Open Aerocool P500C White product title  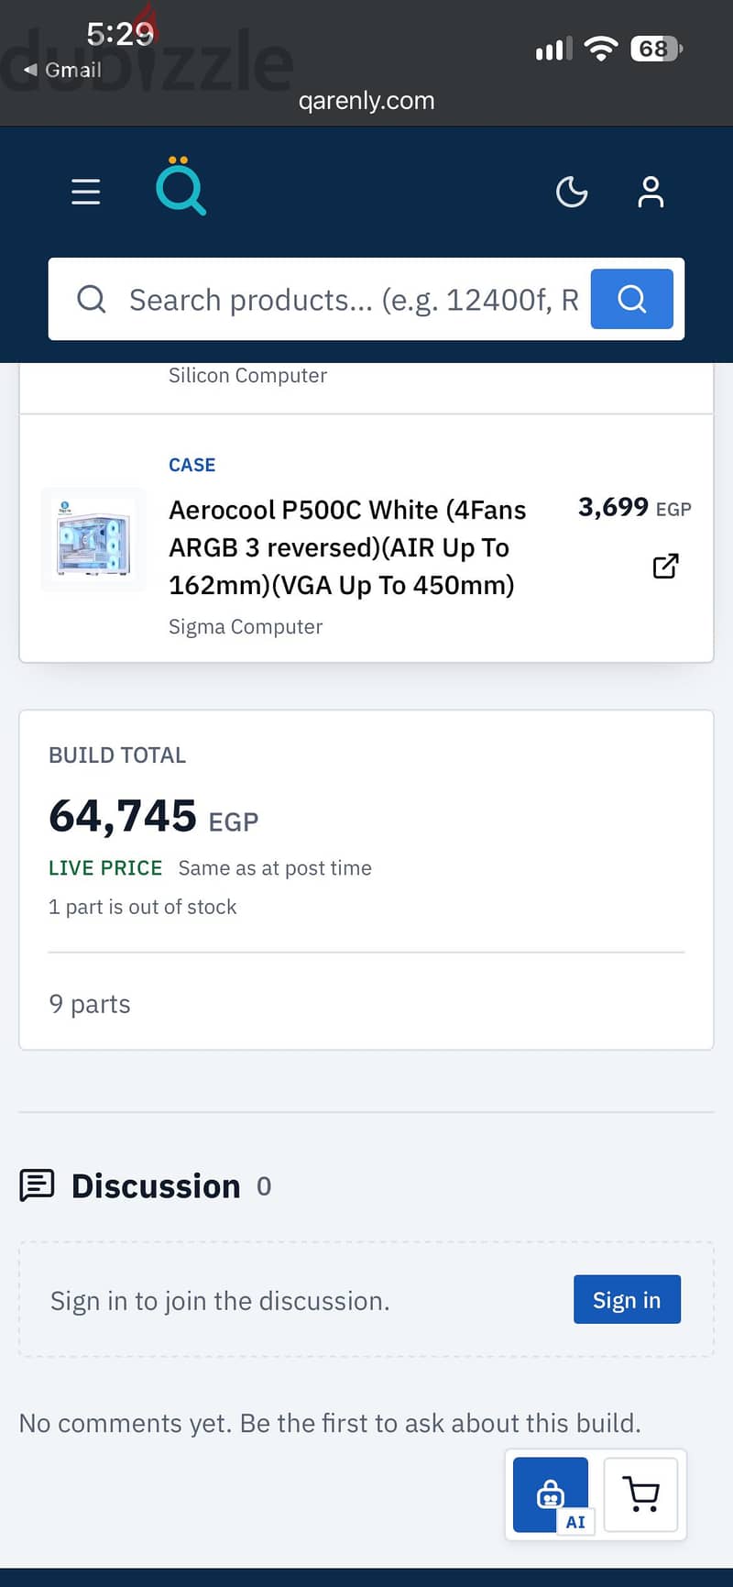347,547
